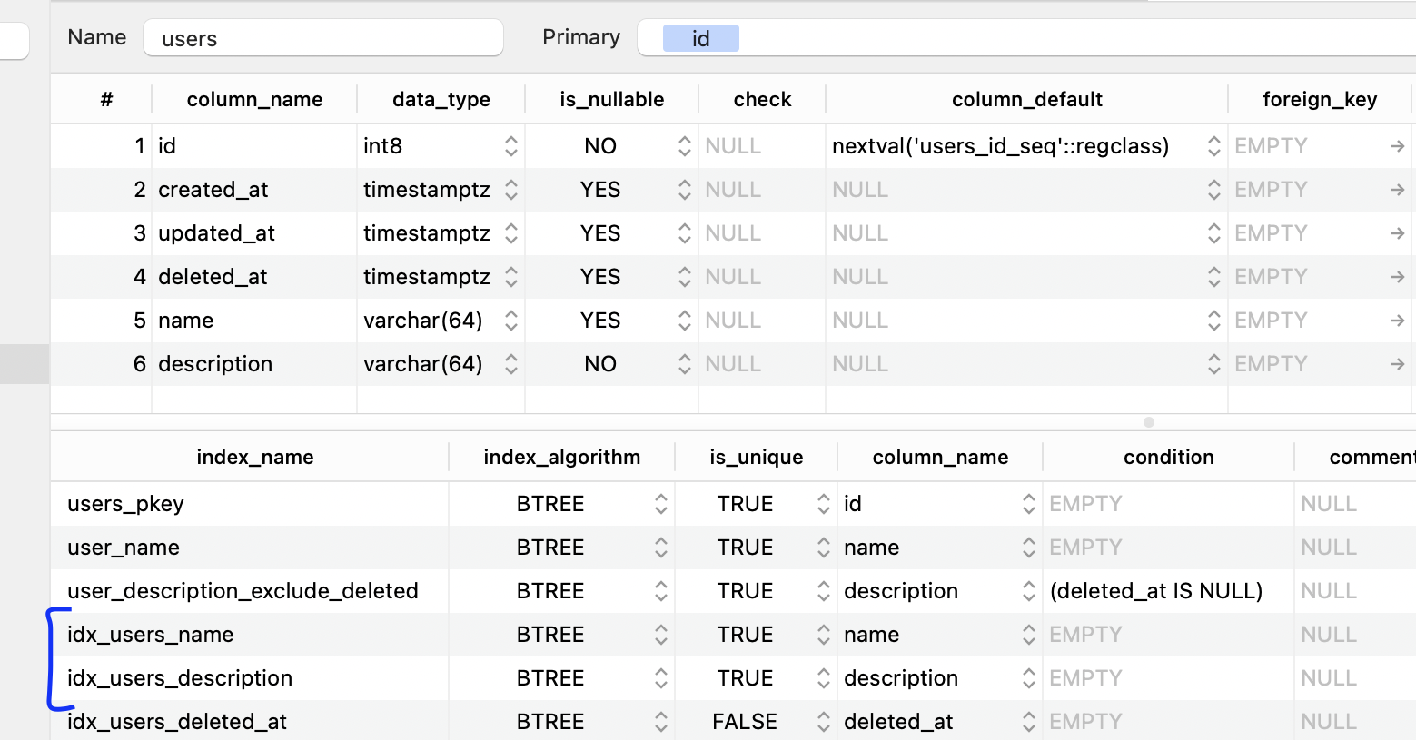Open foreign_key arrow for the name row

pyautogui.click(x=1398, y=320)
